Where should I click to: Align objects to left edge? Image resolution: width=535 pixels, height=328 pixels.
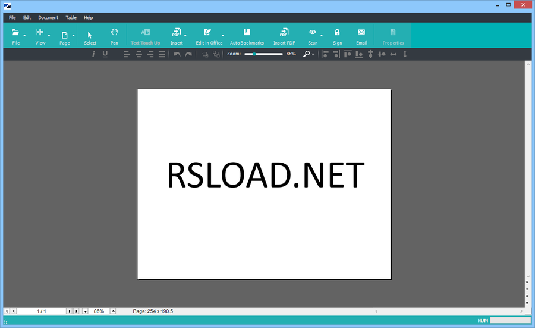pyautogui.click(x=325, y=54)
